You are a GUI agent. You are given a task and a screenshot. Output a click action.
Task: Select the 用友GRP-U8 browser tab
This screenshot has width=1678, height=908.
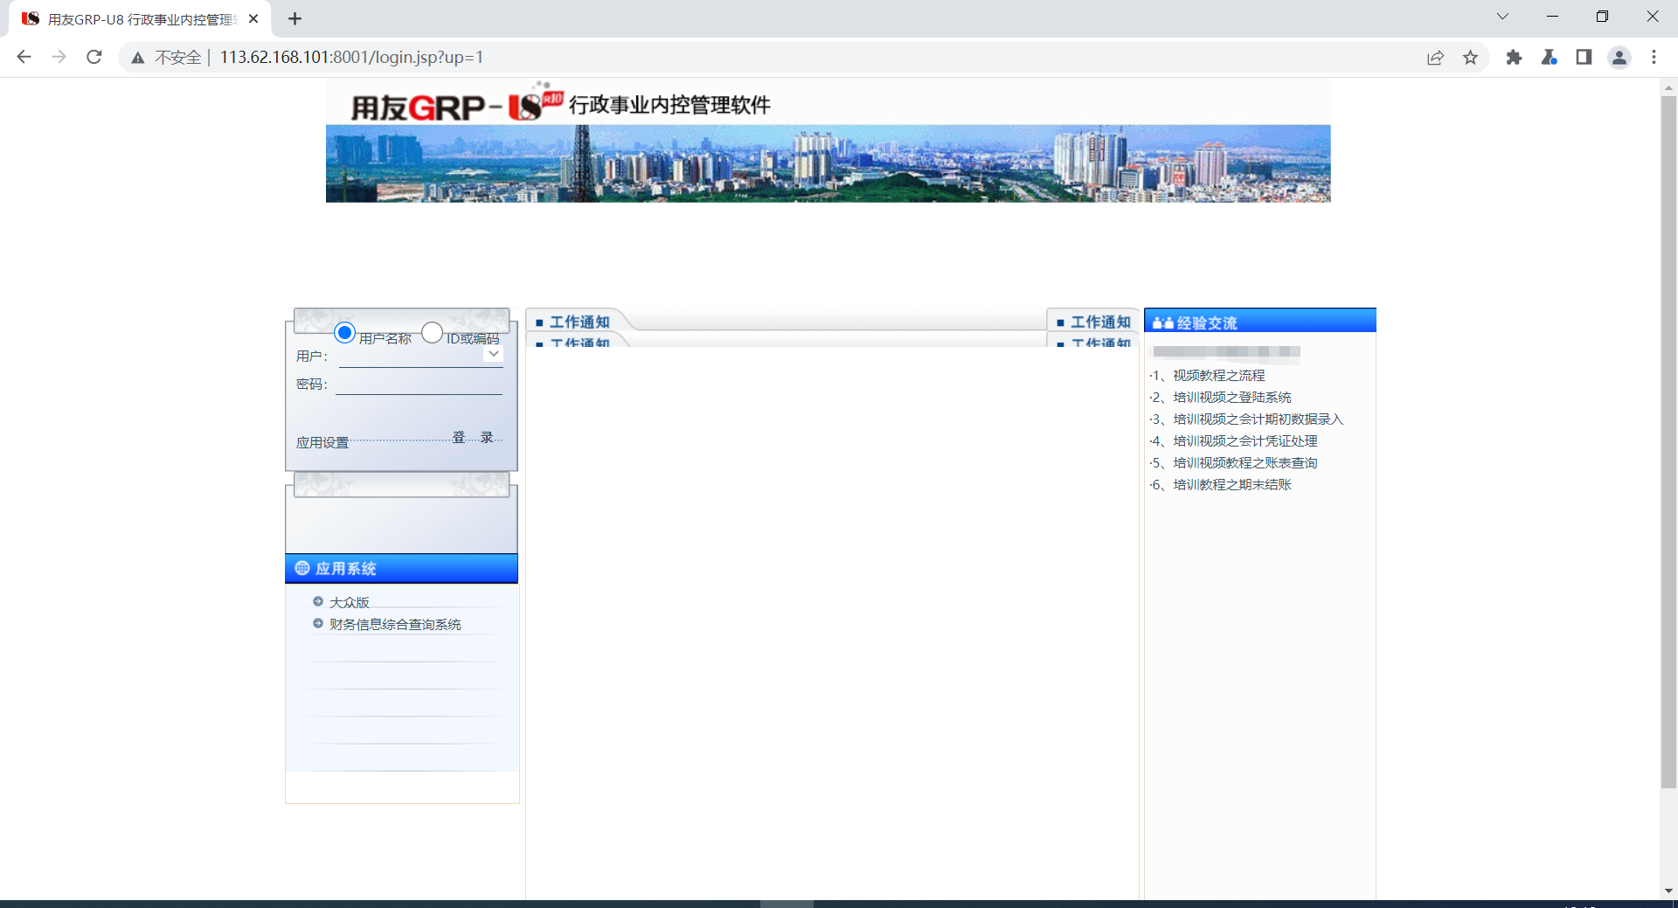tap(140, 18)
